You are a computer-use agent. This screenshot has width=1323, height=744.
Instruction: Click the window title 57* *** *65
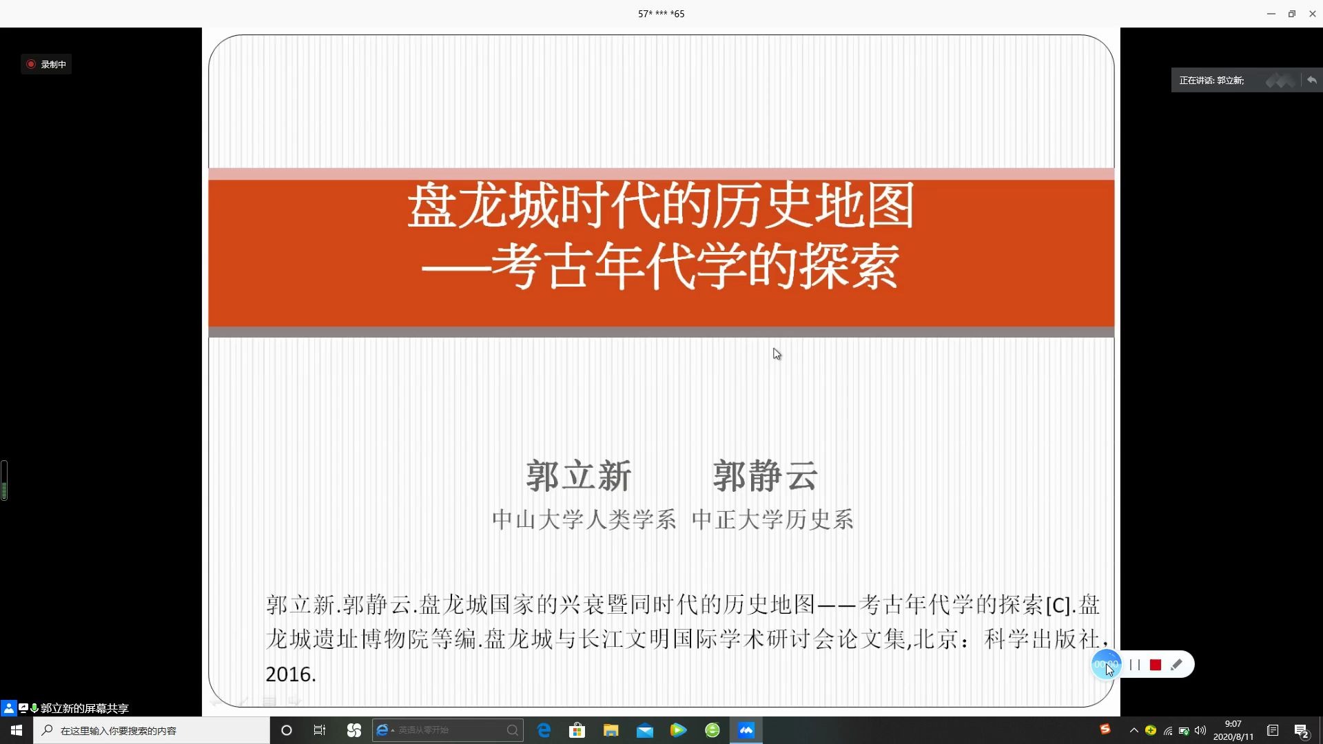pyautogui.click(x=661, y=14)
